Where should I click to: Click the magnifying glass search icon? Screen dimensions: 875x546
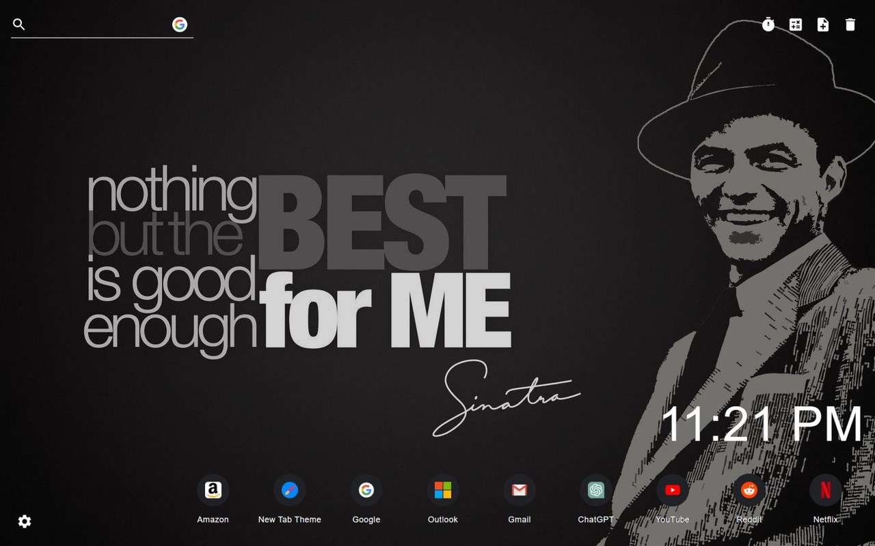(x=19, y=25)
